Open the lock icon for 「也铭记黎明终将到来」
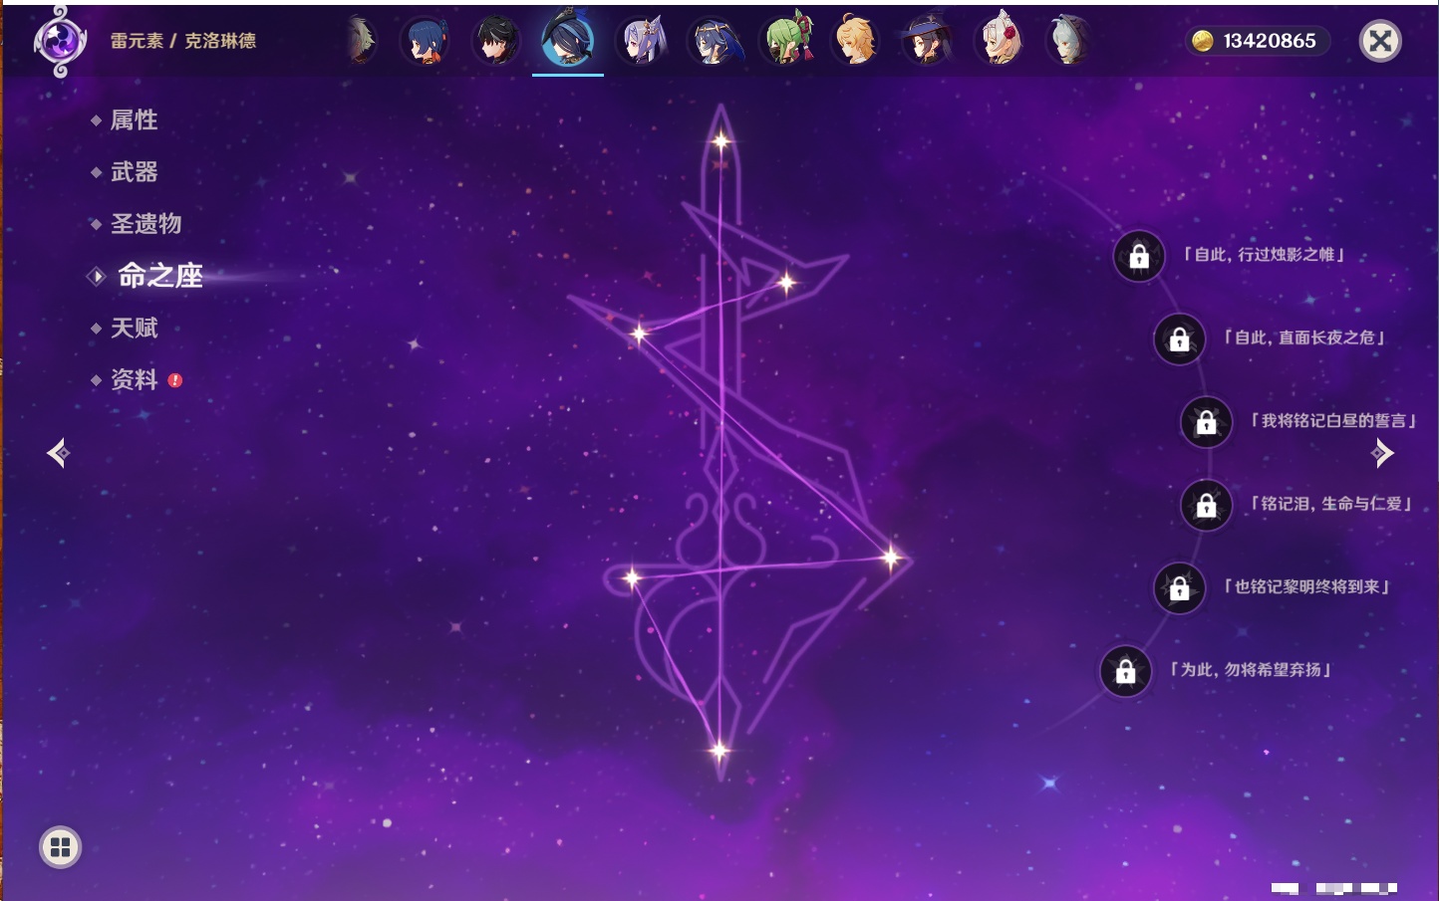 pyautogui.click(x=1179, y=588)
